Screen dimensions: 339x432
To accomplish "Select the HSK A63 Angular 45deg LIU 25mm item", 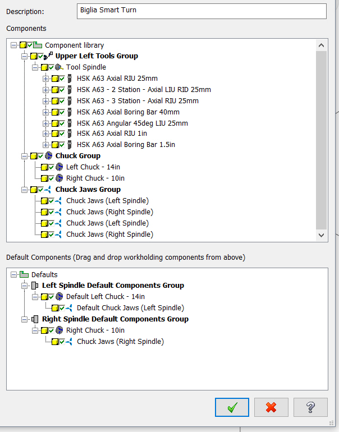I will coord(132,123).
